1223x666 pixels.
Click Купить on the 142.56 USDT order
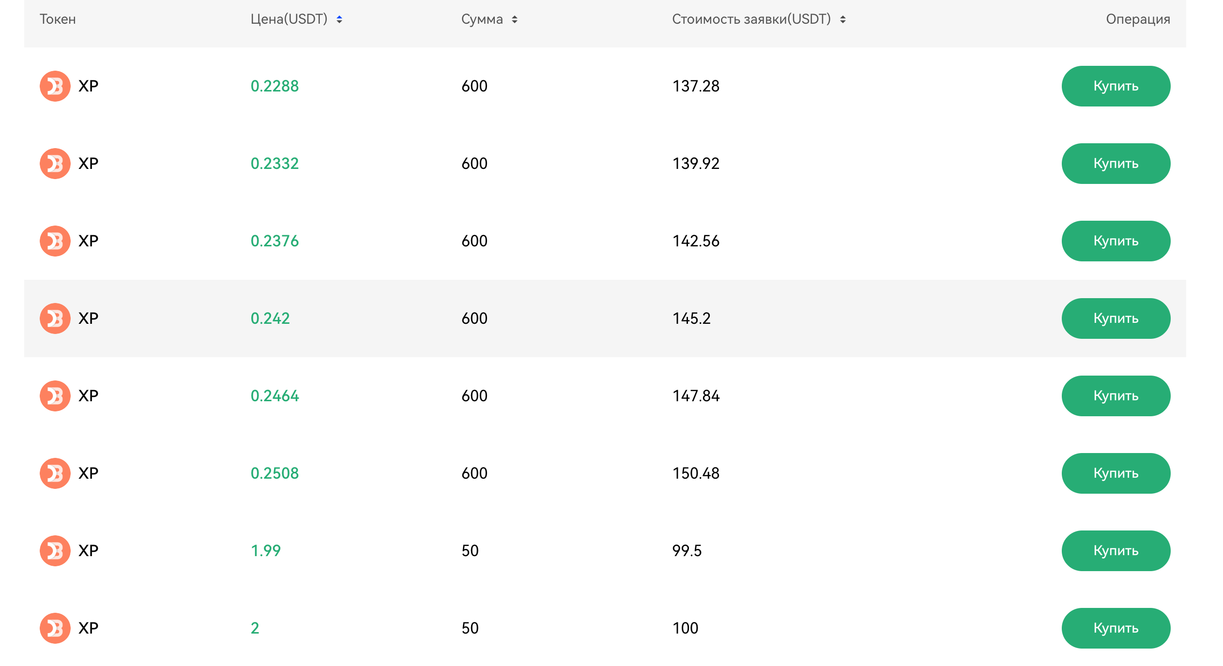pos(1116,241)
